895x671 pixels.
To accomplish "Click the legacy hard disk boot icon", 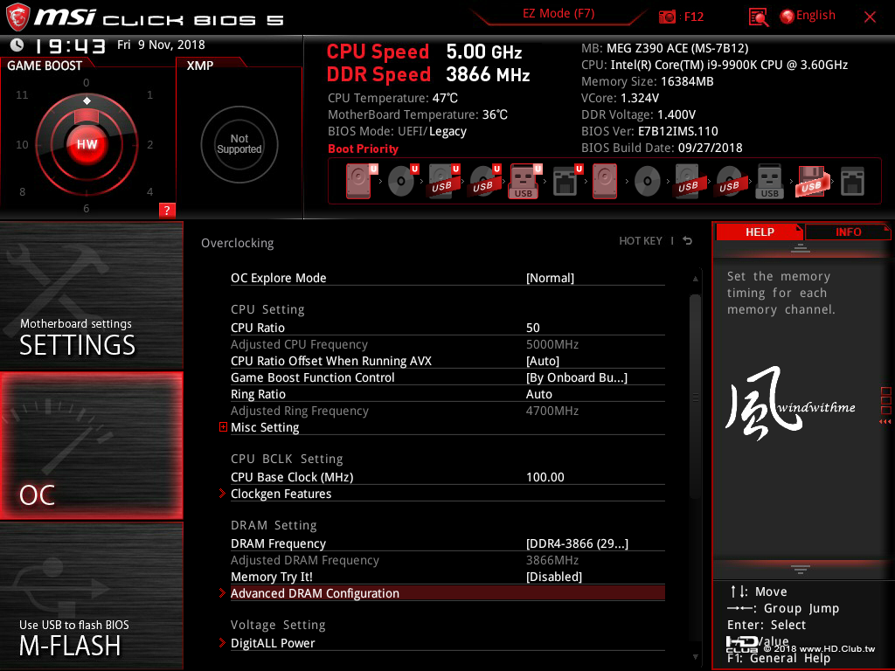I will 605,182.
